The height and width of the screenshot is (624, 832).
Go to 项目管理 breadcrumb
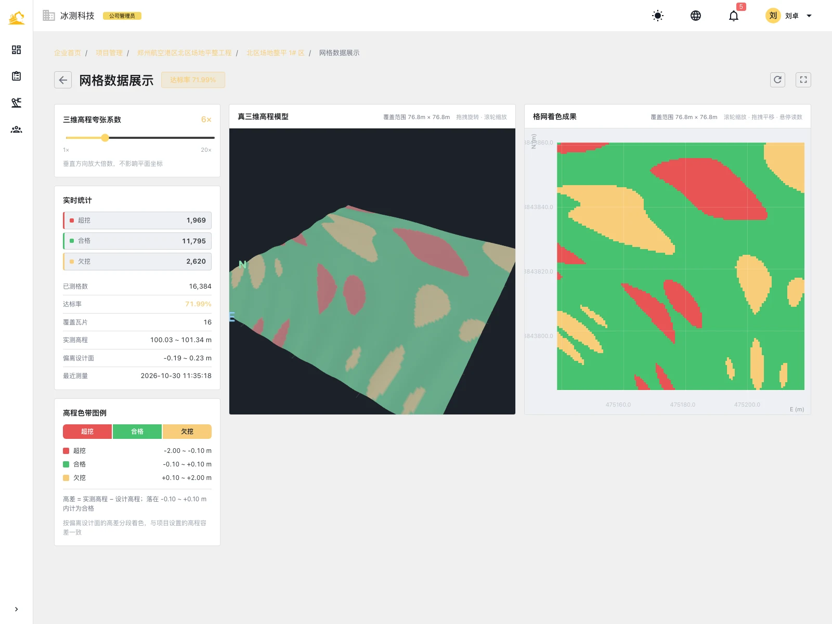coord(109,53)
